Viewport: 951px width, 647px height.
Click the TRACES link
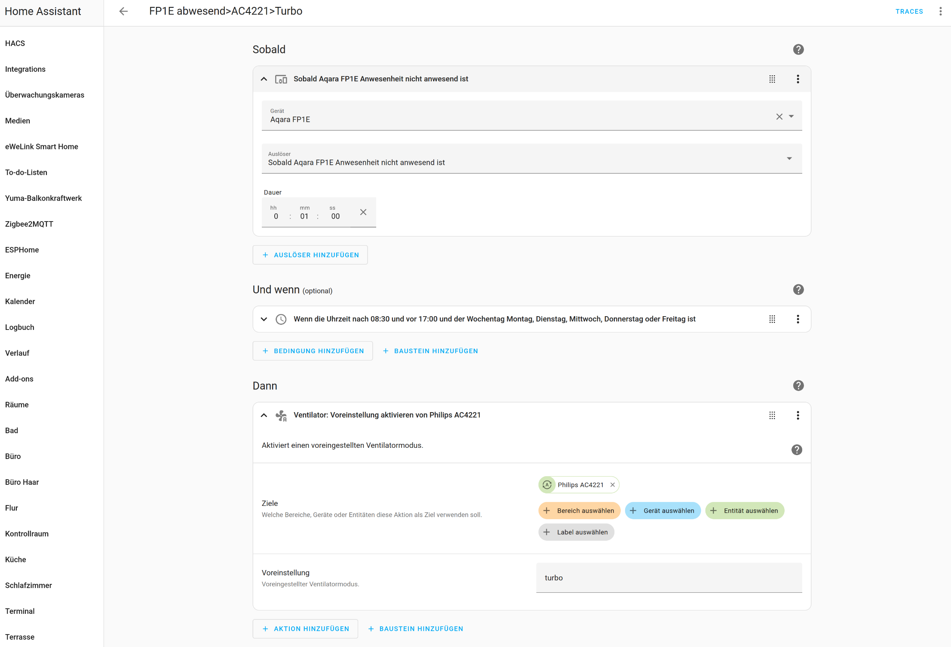pos(909,12)
